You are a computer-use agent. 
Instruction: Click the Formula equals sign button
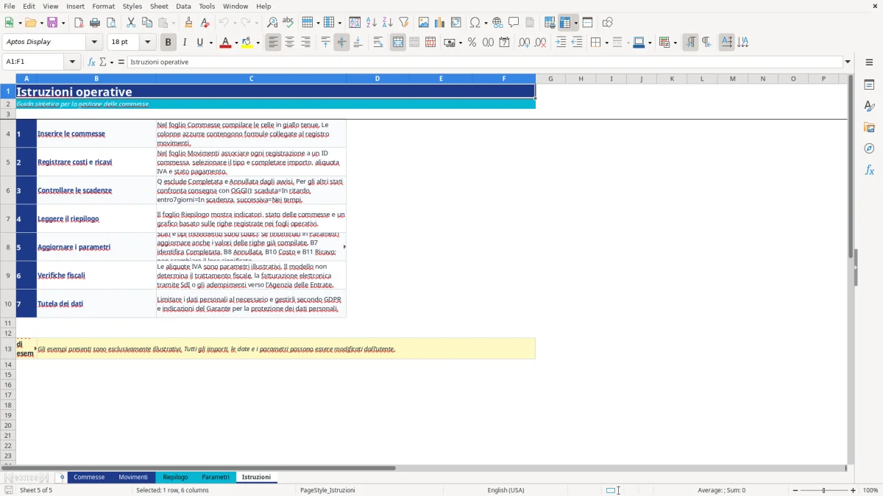(x=121, y=62)
